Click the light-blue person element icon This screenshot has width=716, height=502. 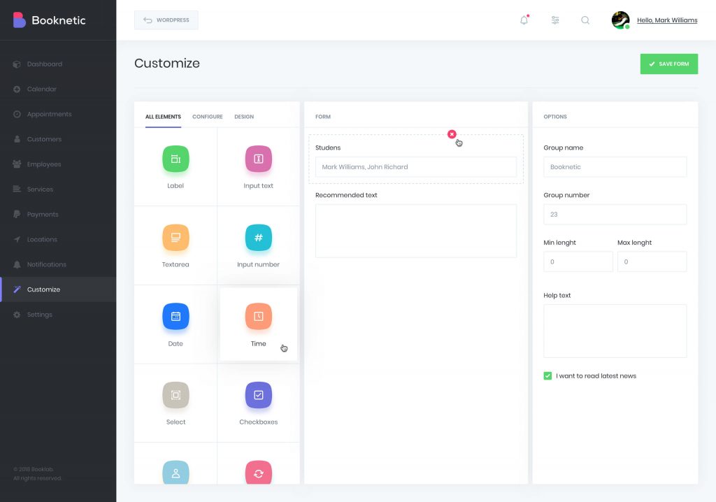coord(176,473)
